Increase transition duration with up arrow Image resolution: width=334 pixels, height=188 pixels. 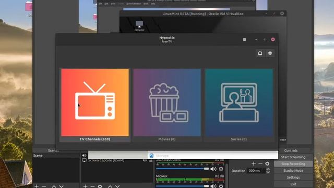(268, 169)
